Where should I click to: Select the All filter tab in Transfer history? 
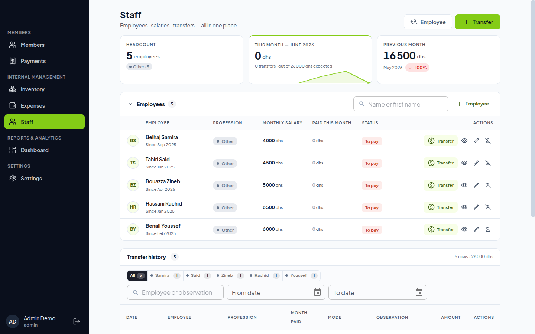pos(137,275)
